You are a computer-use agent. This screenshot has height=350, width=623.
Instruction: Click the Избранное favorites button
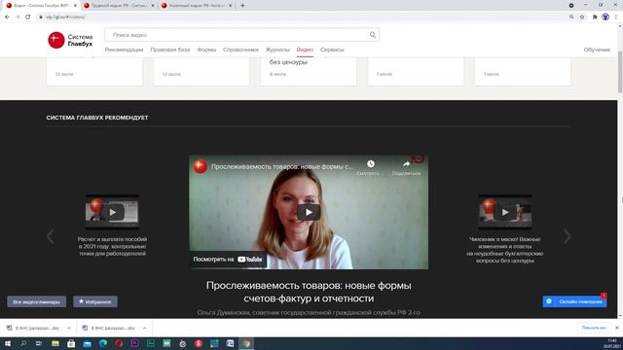pos(95,301)
